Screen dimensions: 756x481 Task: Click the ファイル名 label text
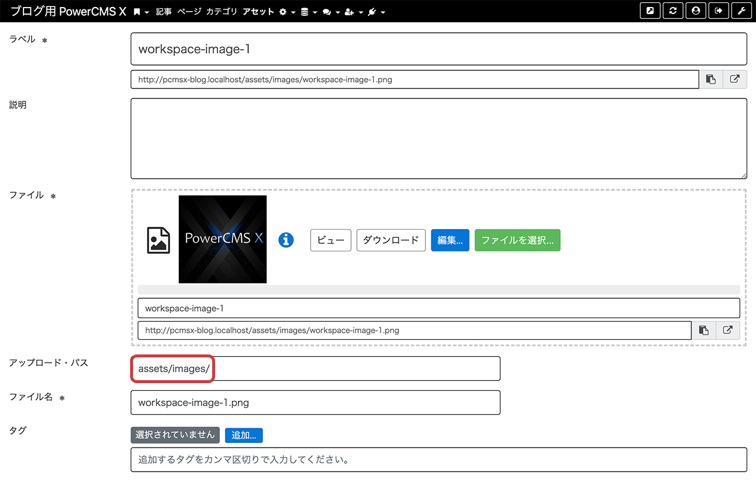point(31,397)
